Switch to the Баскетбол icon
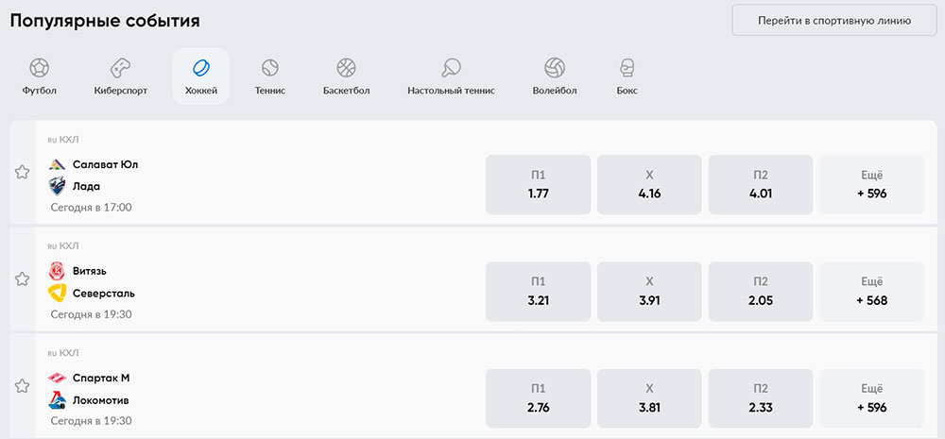Screen dimensions: 945x439 [346, 68]
